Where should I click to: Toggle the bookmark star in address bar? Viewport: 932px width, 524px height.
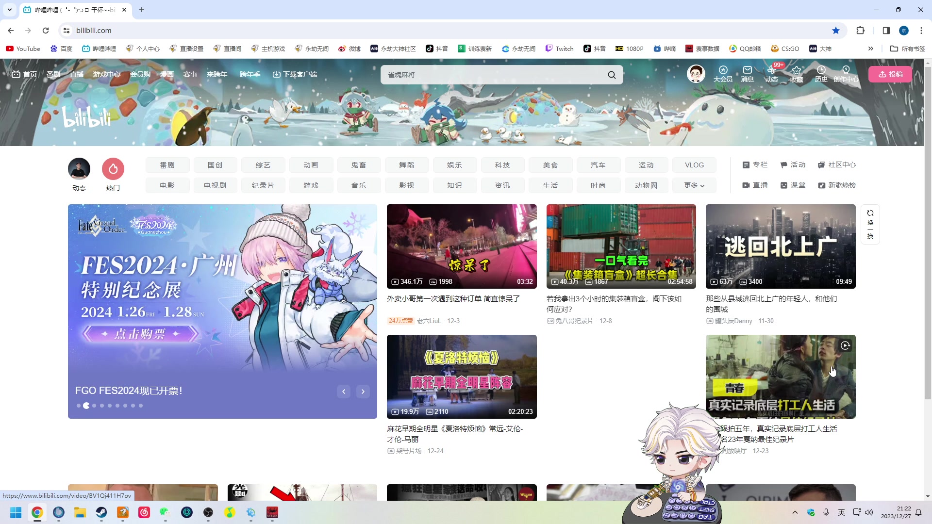(836, 31)
